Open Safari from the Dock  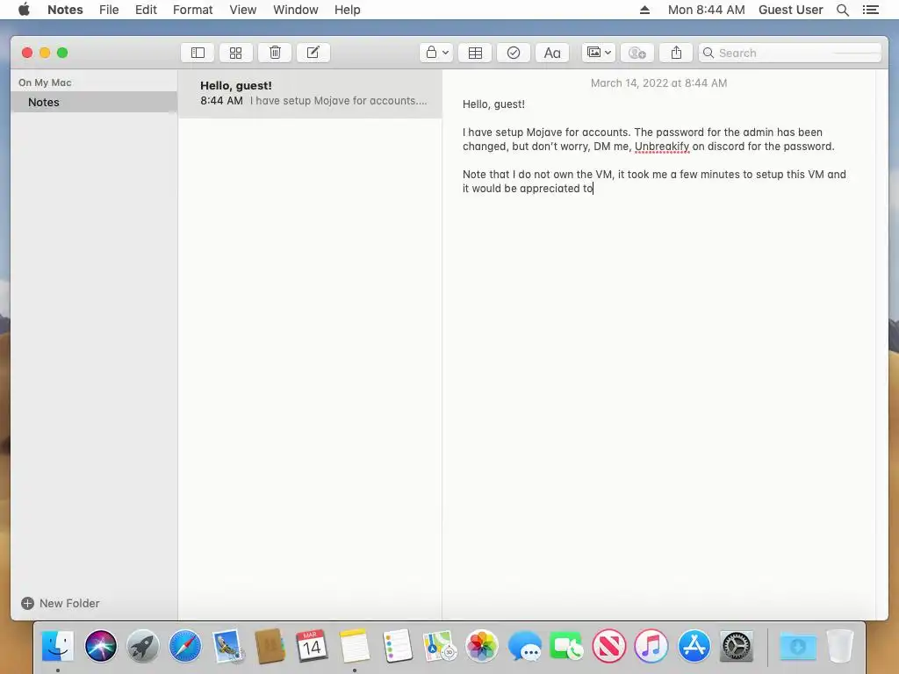(x=185, y=646)
